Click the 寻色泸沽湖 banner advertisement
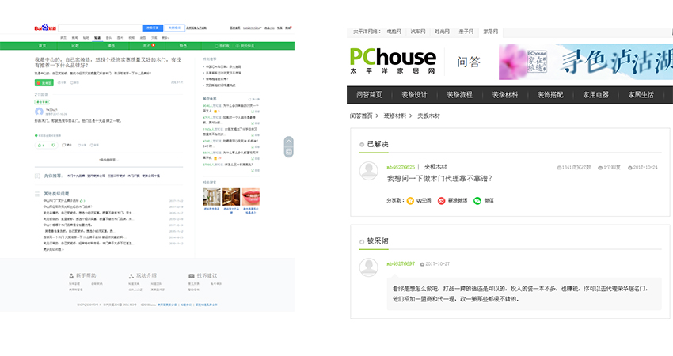The height and width of the screenshot is (356, 673). click(586, 62)
